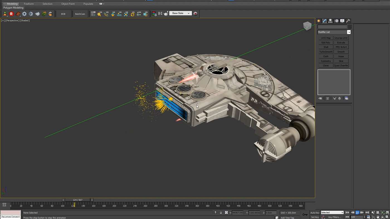390x219 pixels.
Task: Click the ViewCube in the viewport
Action: click(x=307, y=26)
